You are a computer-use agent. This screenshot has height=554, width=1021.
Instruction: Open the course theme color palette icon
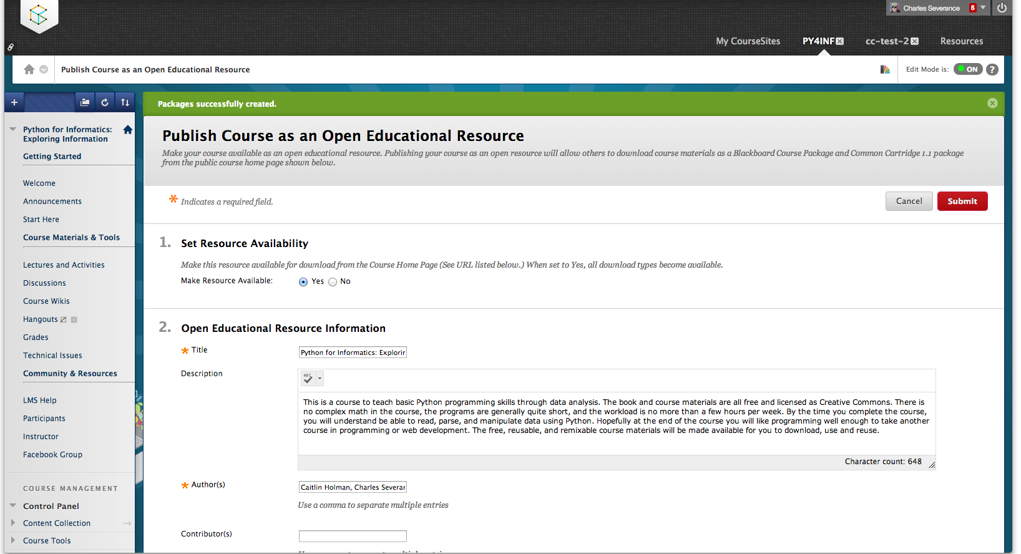point(885,69)
